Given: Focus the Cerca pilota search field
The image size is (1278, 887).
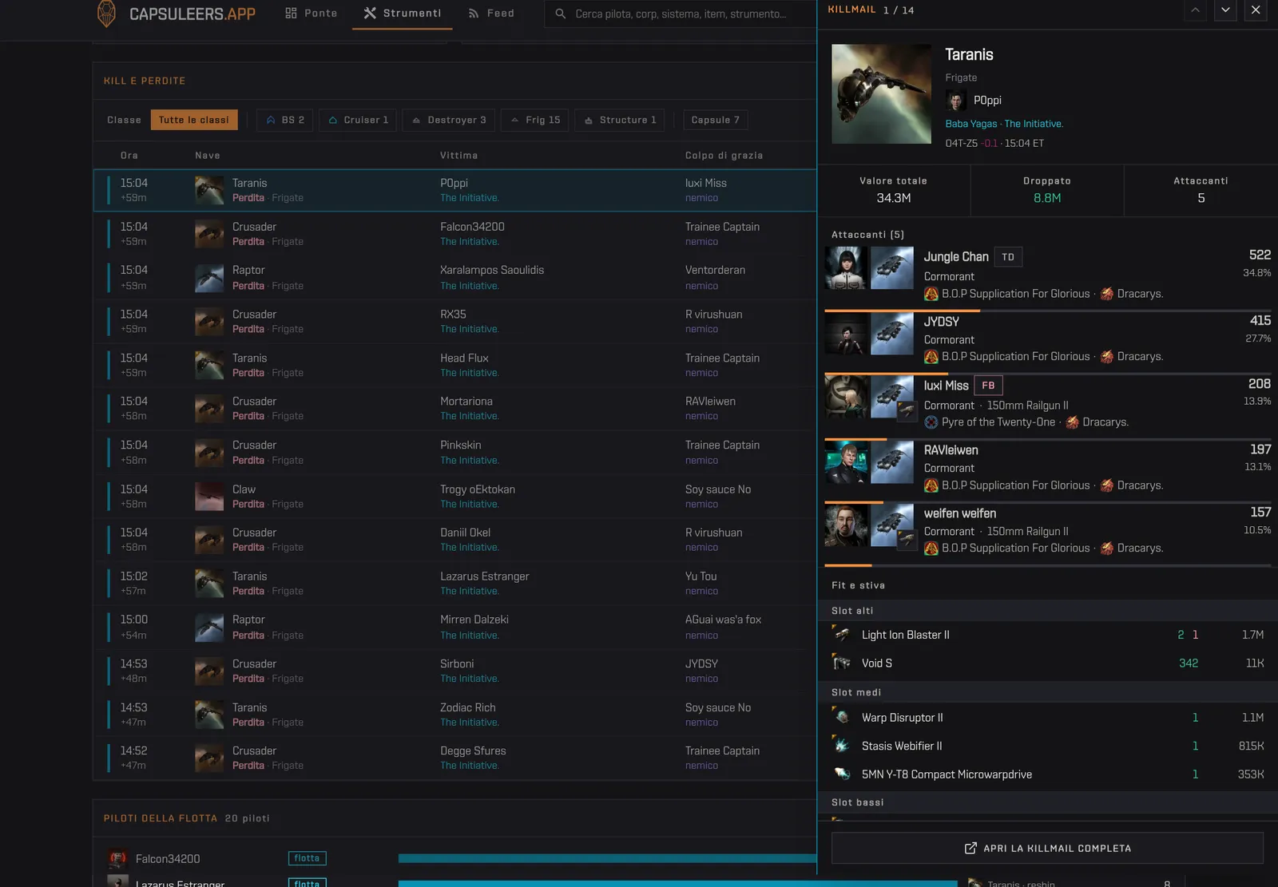Looking at the screenshot, I should tap(681, 14).
